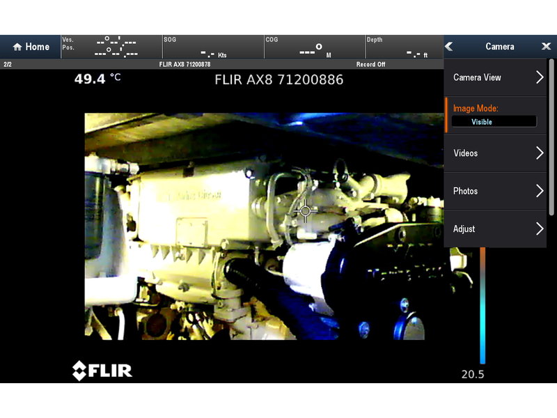Viewport: 557px width, 418px height.
Task: Open the Camera View submenu chevron
Action: tap(540, 77)
